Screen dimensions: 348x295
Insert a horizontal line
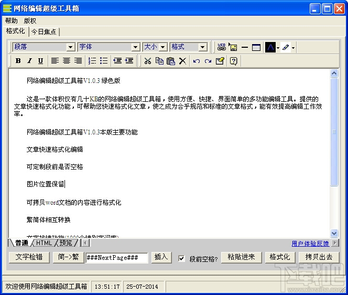click(245, 47)
